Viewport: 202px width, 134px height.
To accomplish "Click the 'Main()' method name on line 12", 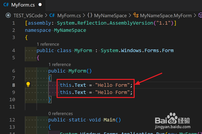I will click(x=112, y=120).
